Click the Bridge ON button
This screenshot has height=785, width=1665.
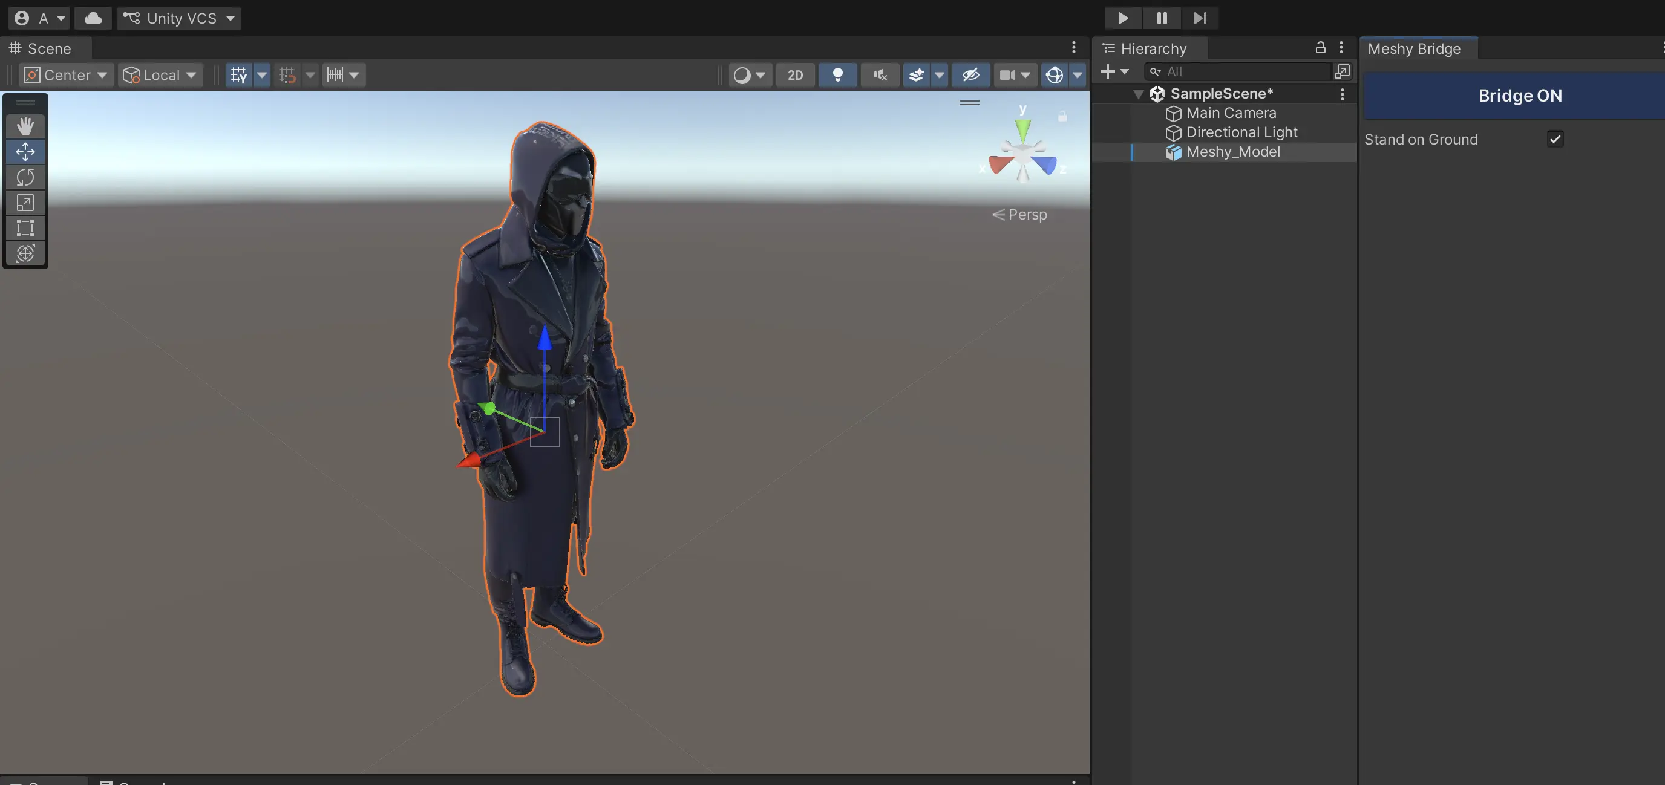[1519, 96]
